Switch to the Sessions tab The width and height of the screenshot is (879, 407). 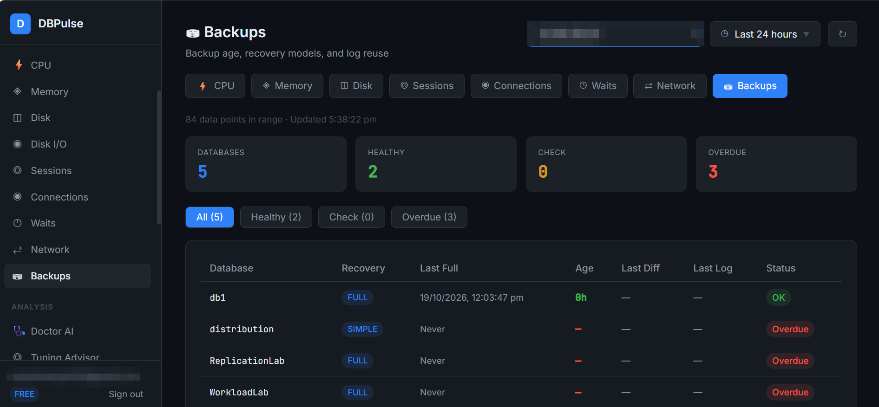pos(427,86)
